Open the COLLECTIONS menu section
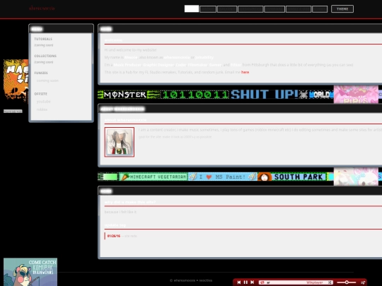 pyautogui.click(x=45, y=56)
